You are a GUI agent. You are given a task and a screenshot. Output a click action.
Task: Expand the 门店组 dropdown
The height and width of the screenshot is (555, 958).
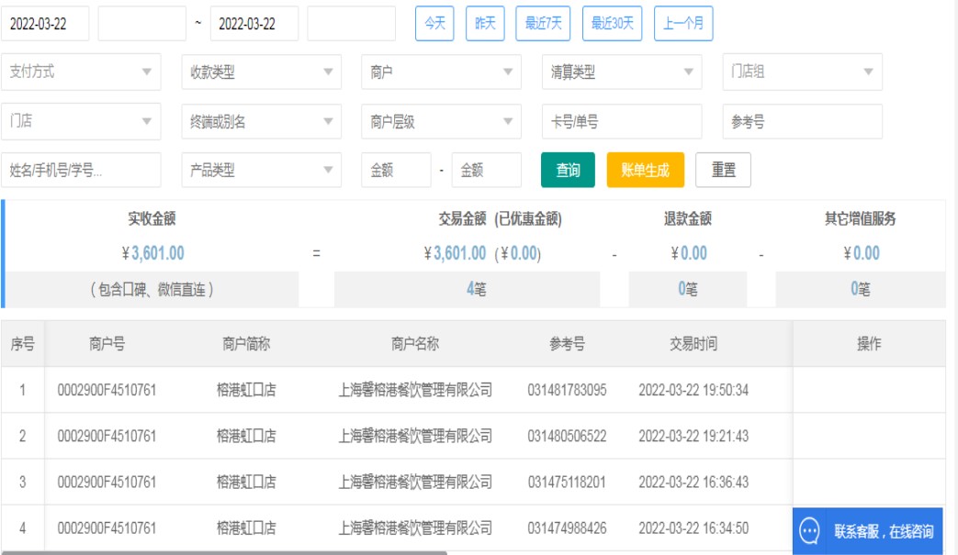(802, 72)
